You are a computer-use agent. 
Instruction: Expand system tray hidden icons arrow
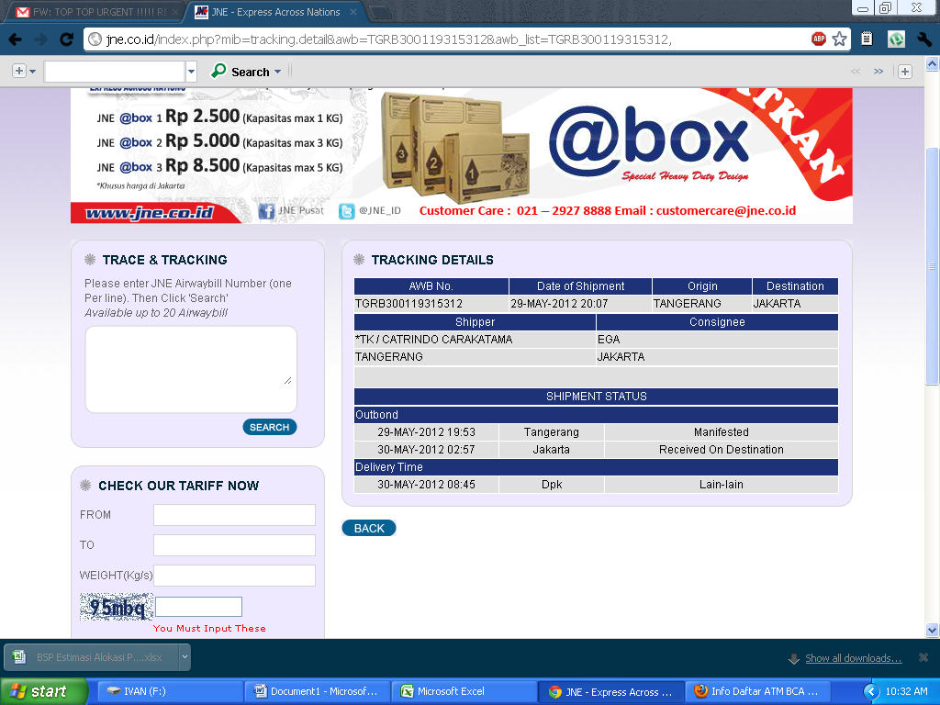coord(871,691)
